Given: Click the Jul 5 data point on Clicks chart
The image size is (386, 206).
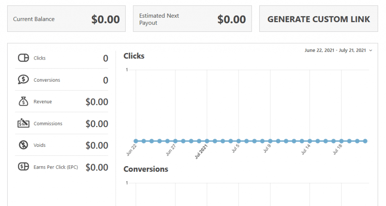Looking at the screenshot, I should click(x=239, y=141).
